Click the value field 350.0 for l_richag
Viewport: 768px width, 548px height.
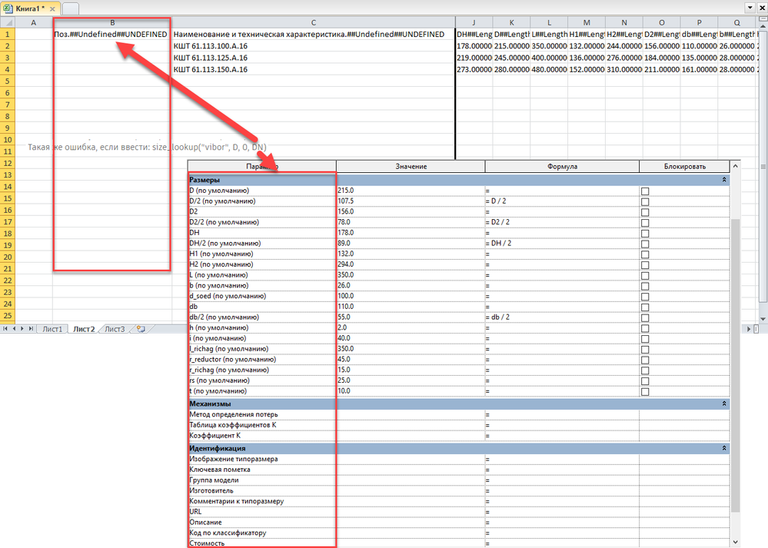[x=411, y=349]
